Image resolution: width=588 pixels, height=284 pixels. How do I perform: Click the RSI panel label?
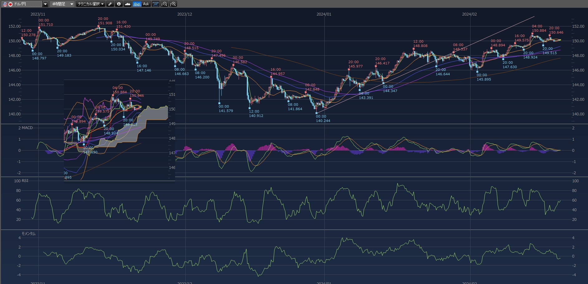(25, 181)
